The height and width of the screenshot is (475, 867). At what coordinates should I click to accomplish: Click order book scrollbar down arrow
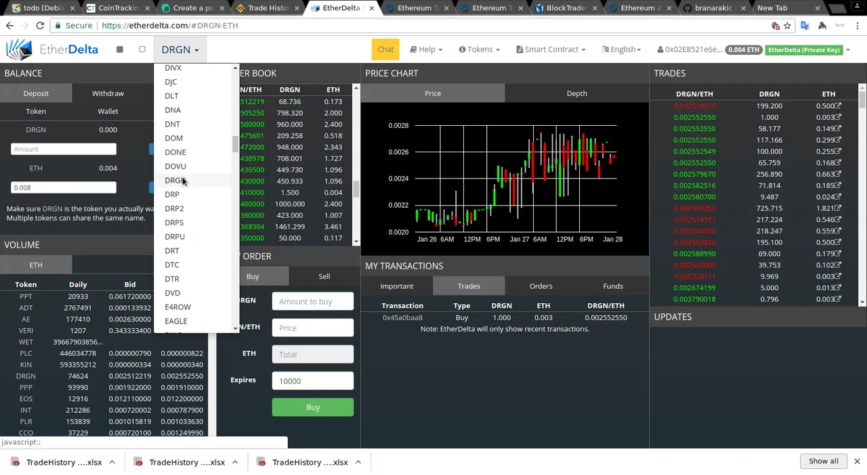coord(356,241)
